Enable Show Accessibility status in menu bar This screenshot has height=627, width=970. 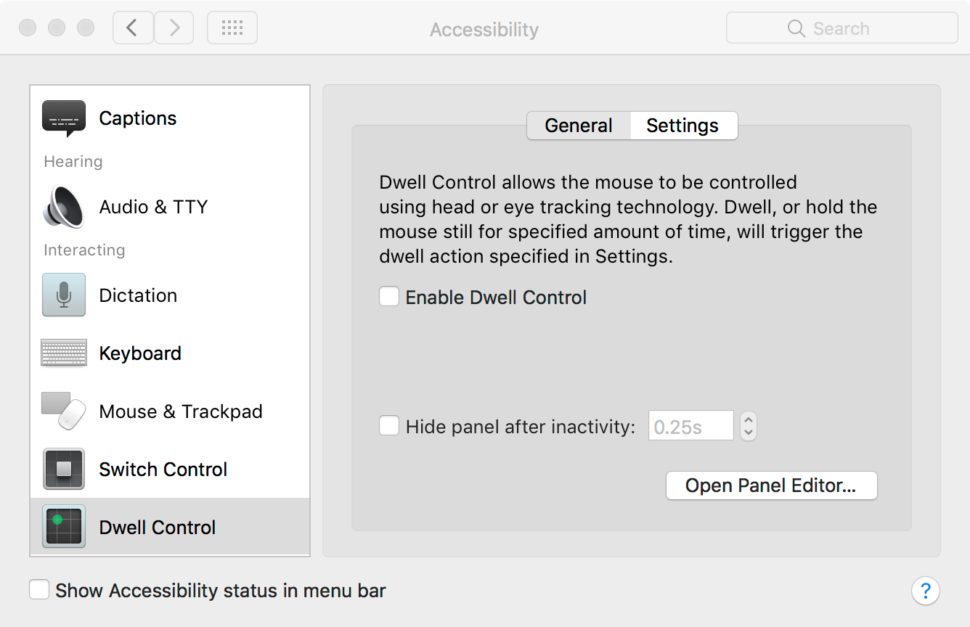pos(39,590)
